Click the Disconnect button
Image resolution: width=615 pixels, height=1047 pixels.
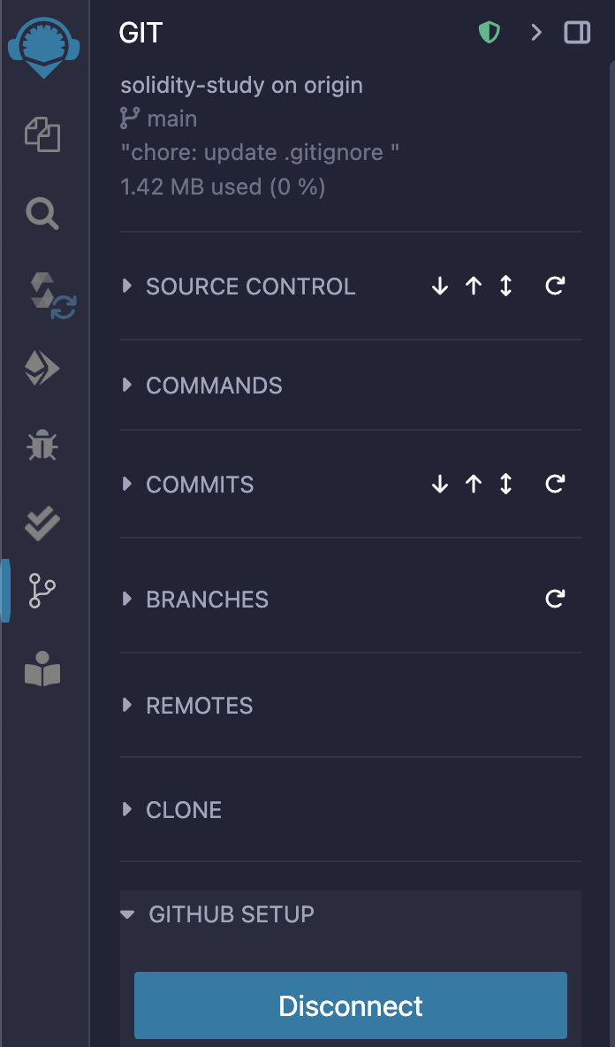(351, 1005)
